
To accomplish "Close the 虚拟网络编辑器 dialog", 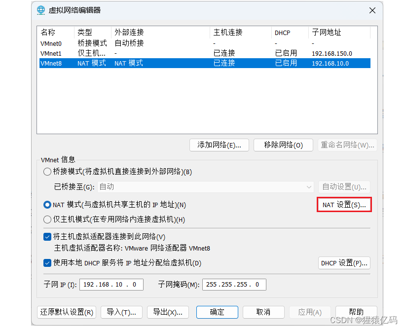I will (x=372, y=10).
